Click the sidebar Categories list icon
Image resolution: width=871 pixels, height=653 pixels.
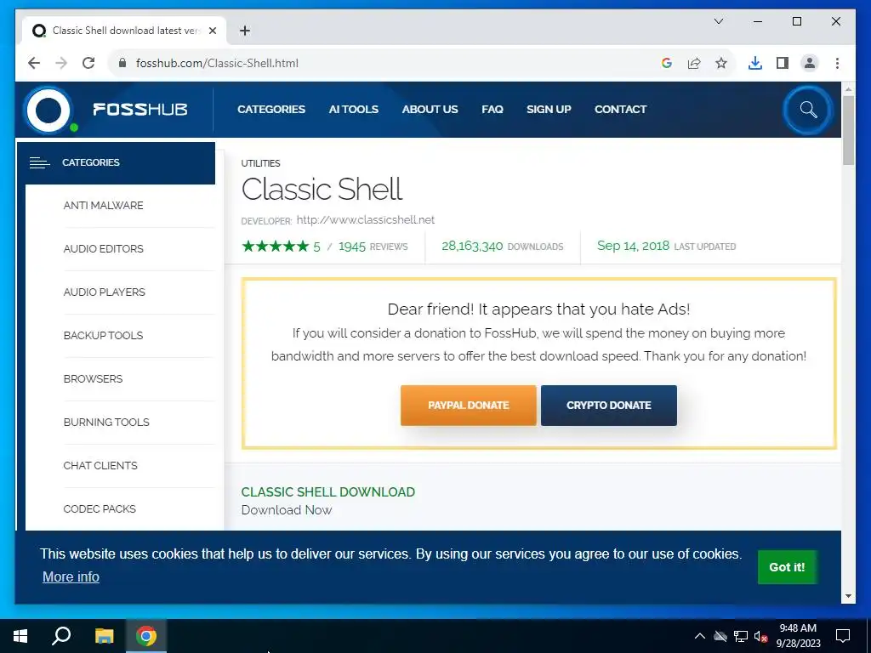pos(39,162)
